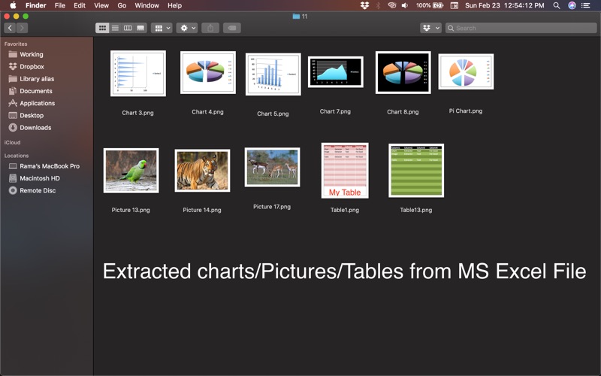The height and width of the screenshot is (376, 601).
Task: Go forward with the forward arrow
Action: click(x=22, y=28)
